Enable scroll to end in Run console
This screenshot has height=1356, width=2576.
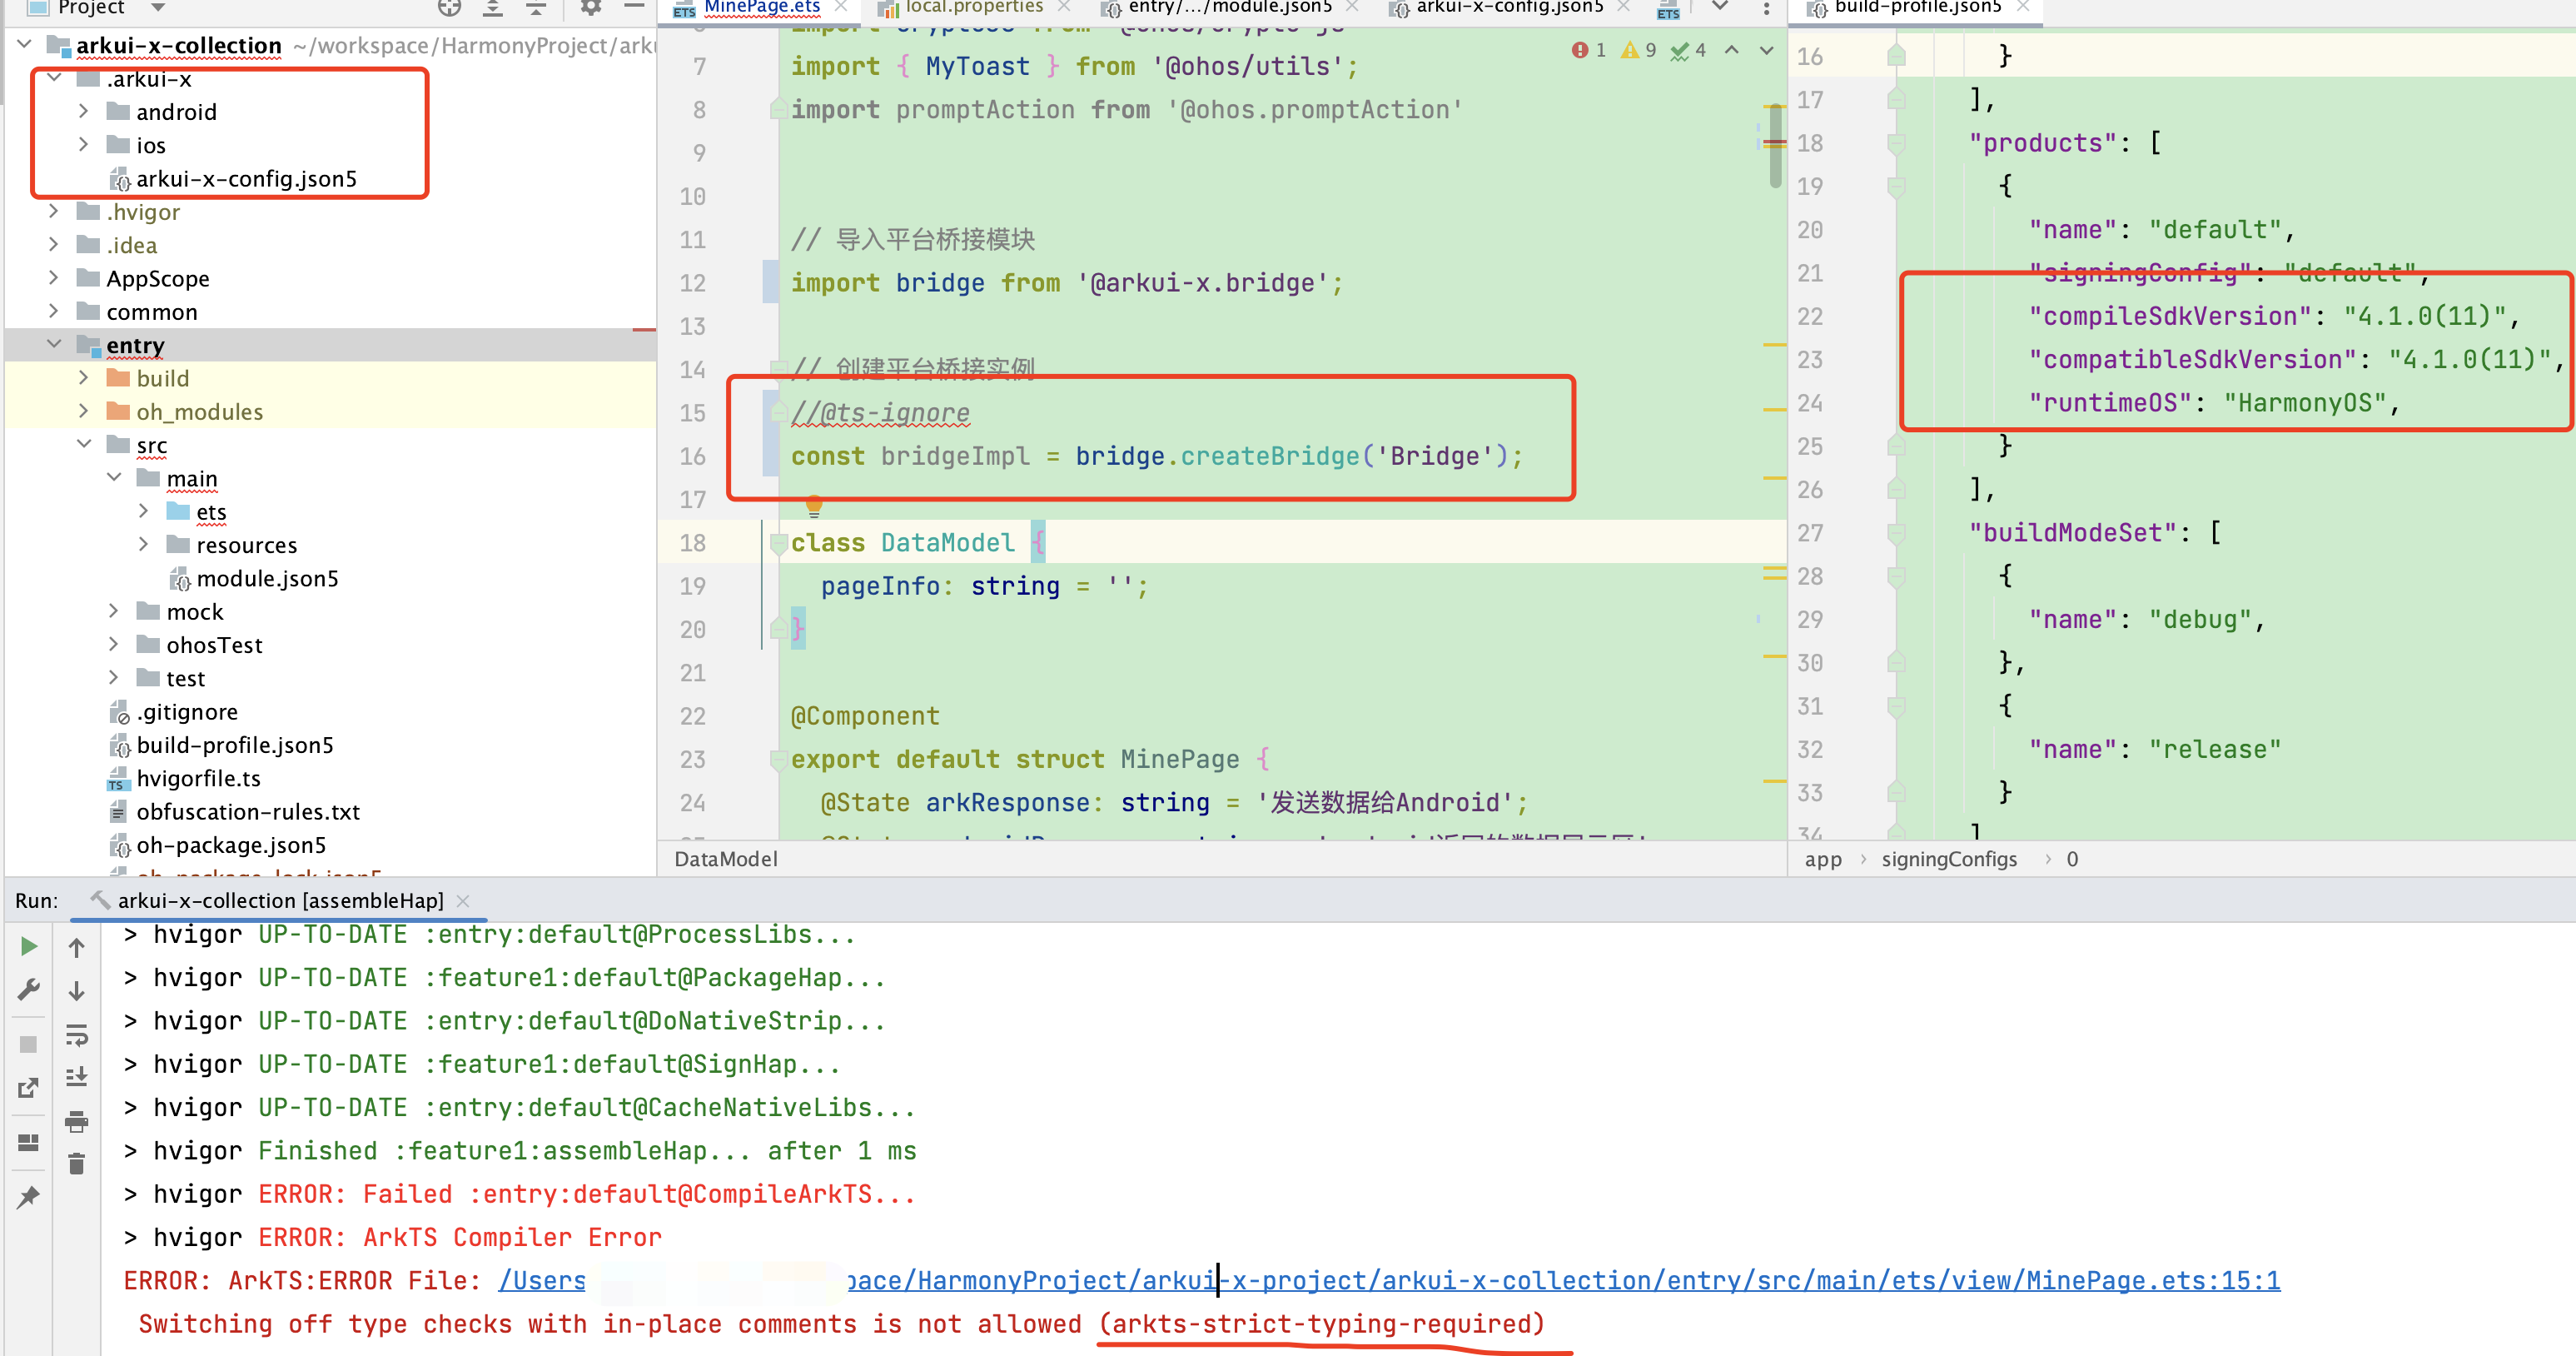(77, 1077)
